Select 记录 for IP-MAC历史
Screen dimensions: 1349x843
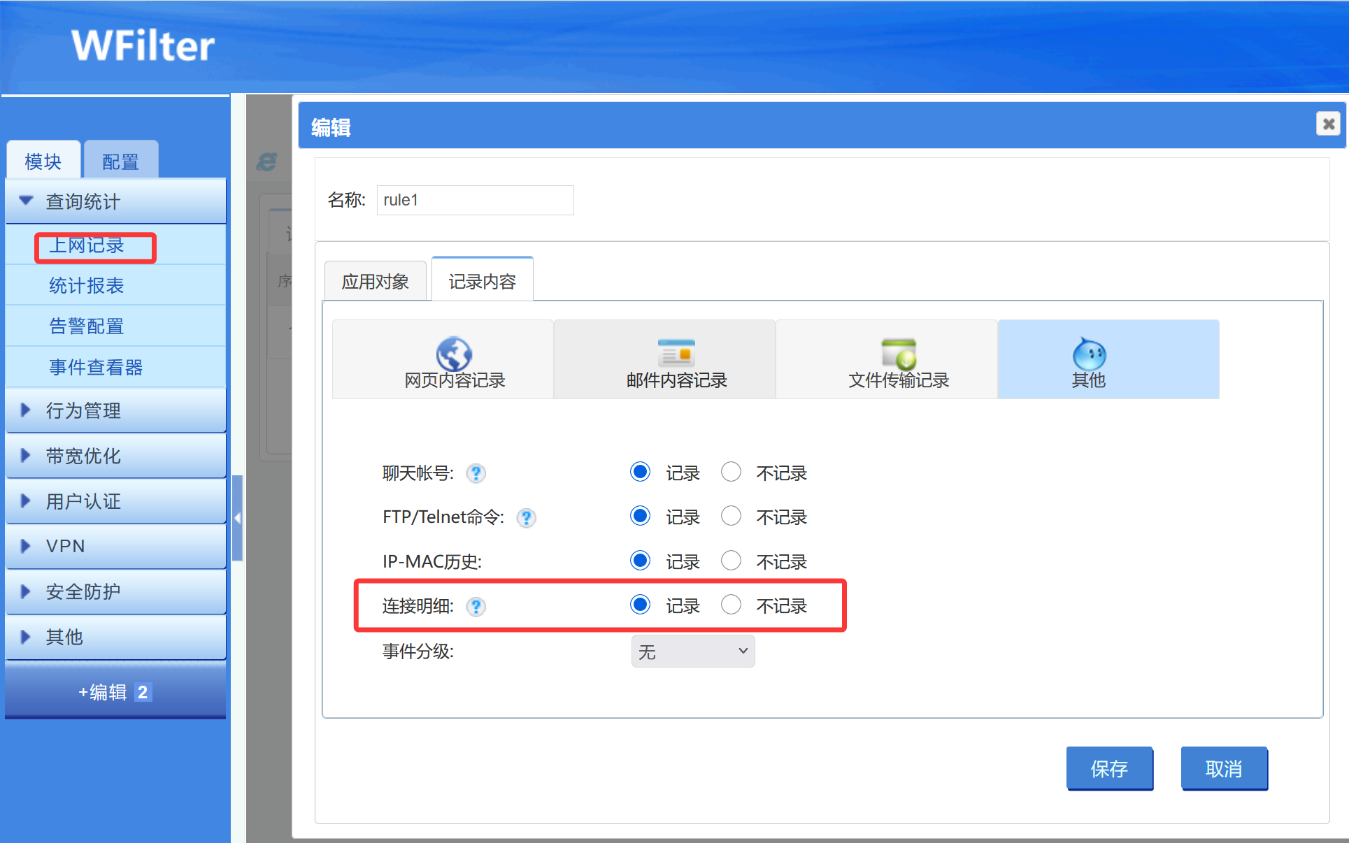tap(640, 561)
